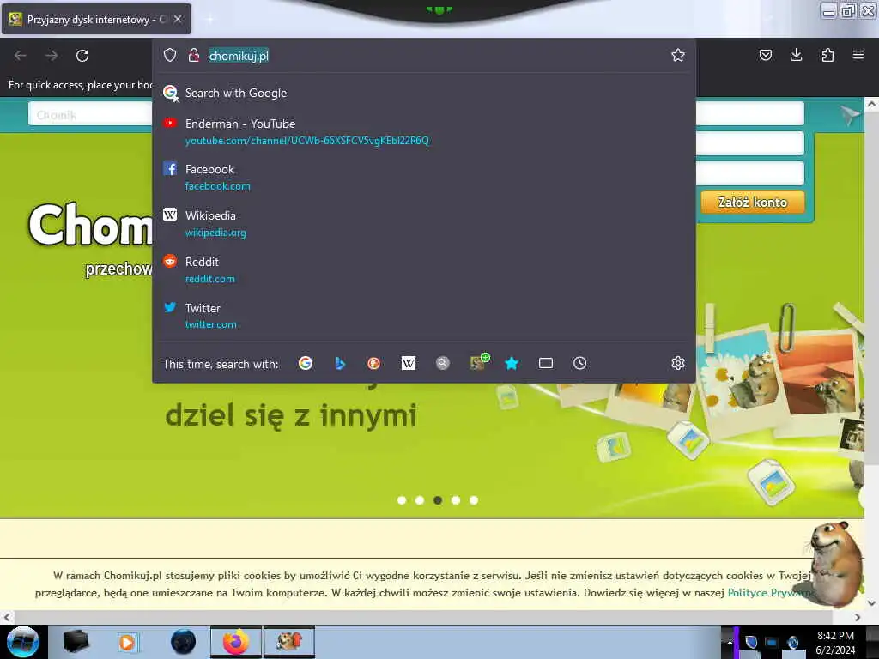
Task: Choose the Enderman - YouTube suggestion
Action: pyautogui.click(x=424, y=131)
